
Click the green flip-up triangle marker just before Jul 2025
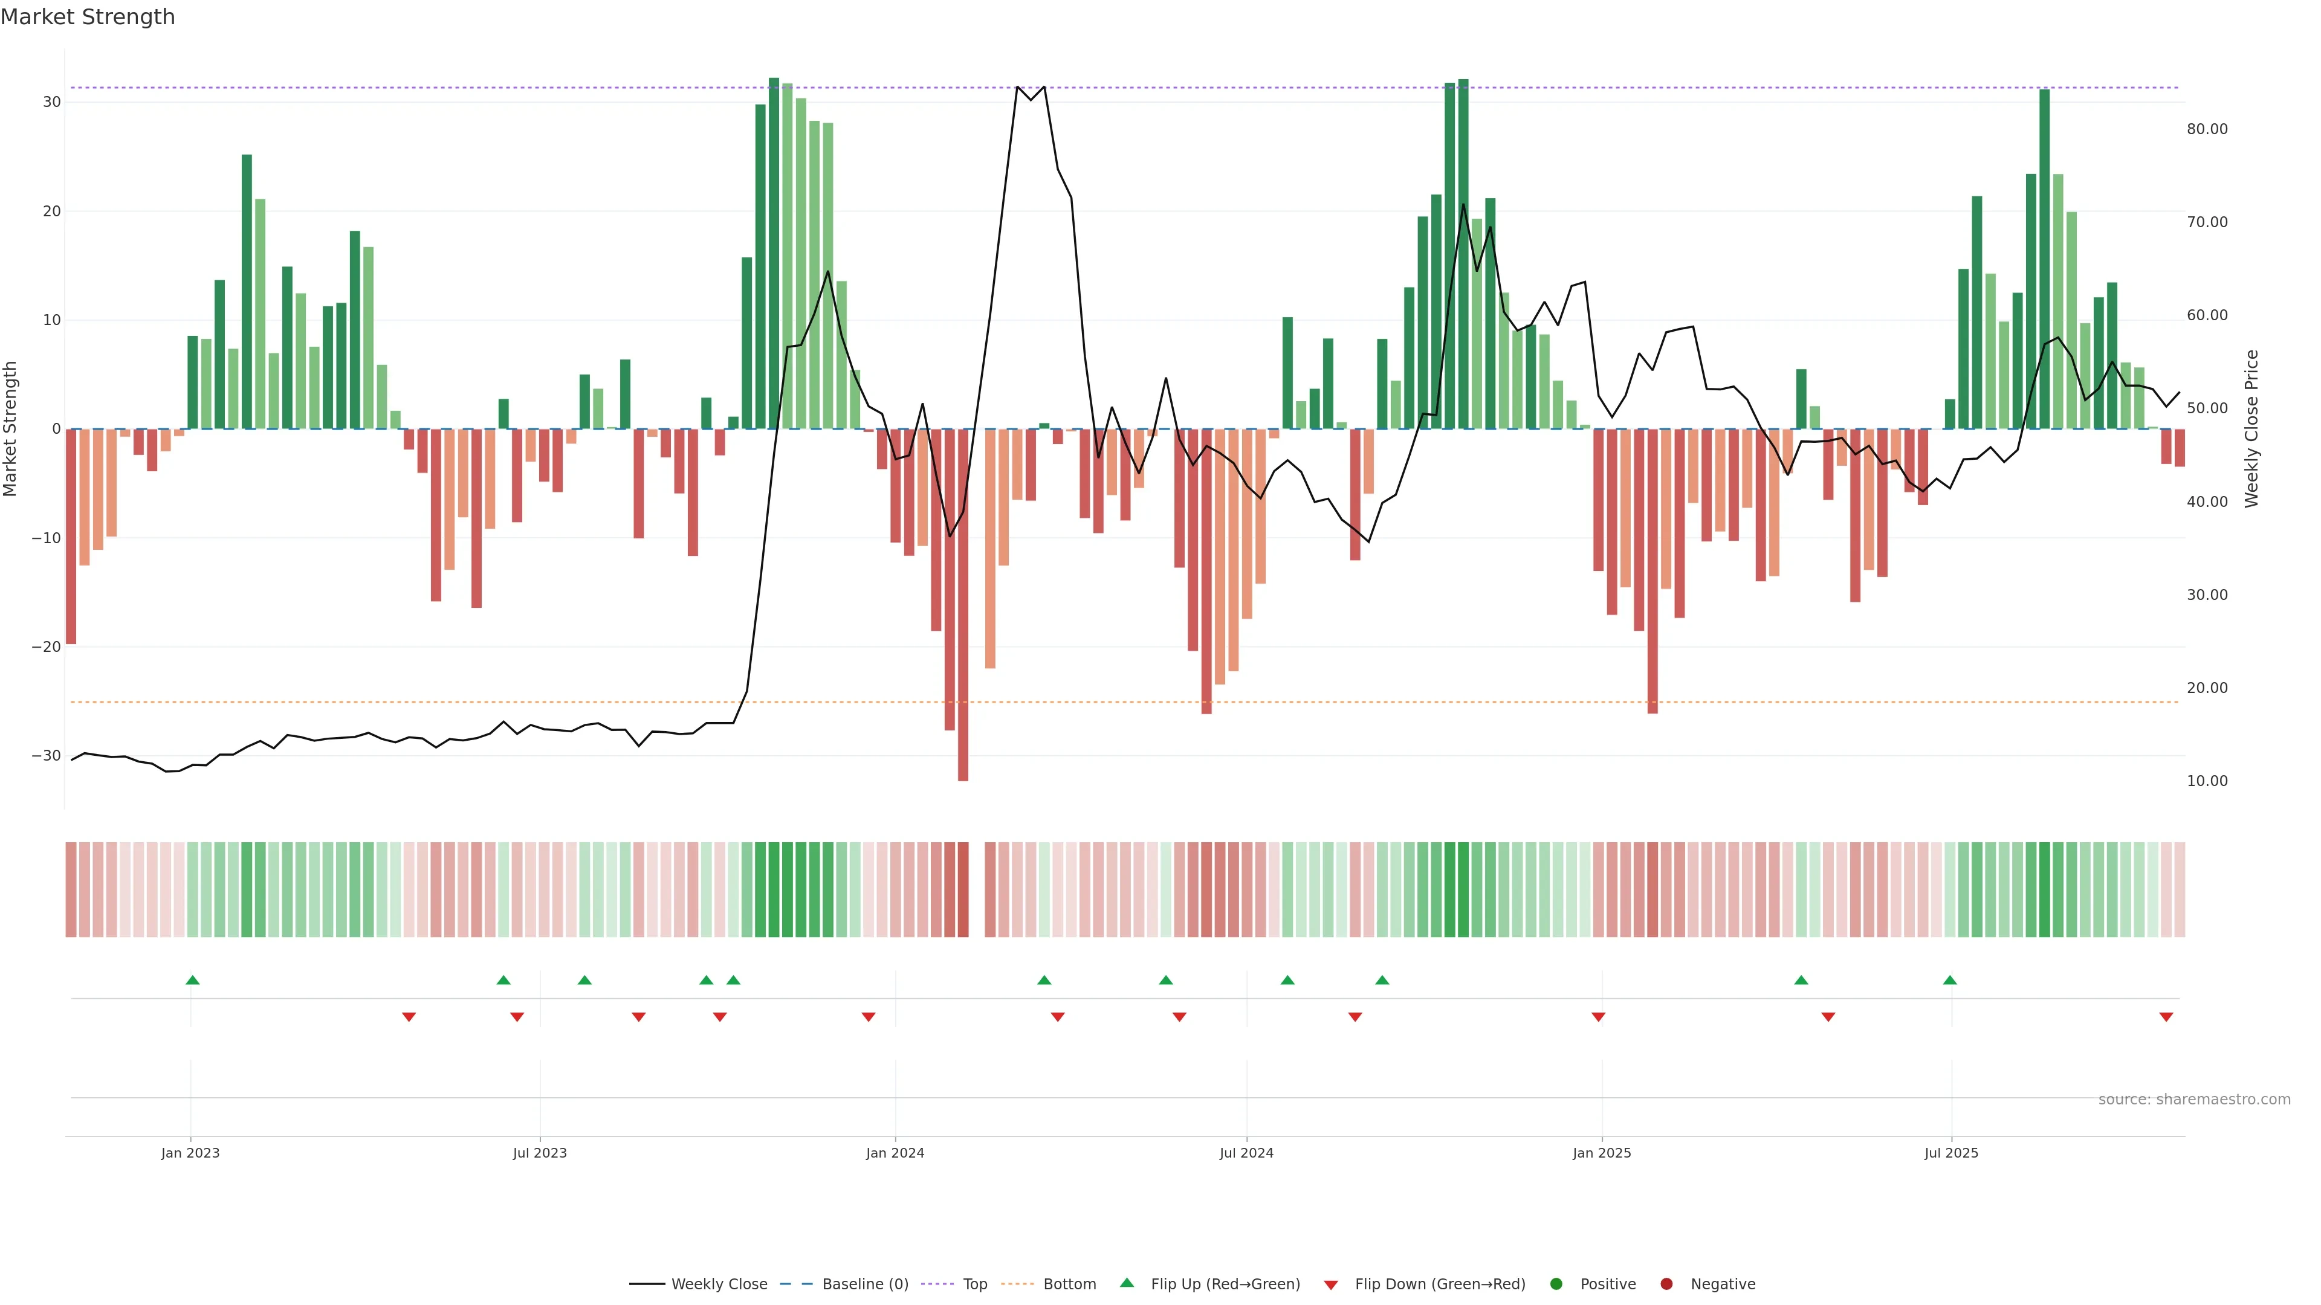point(1950,980)
